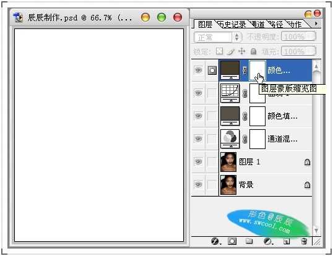The height and width of the screenshot is (256, 333).
Task: Switch to the 动作 tab
Action: 295,25
